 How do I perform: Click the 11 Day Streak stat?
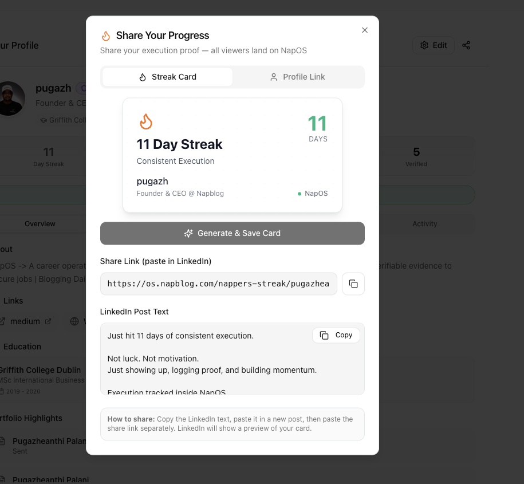pos(49,156)
